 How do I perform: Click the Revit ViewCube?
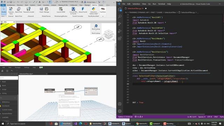[x=108, y=34]
